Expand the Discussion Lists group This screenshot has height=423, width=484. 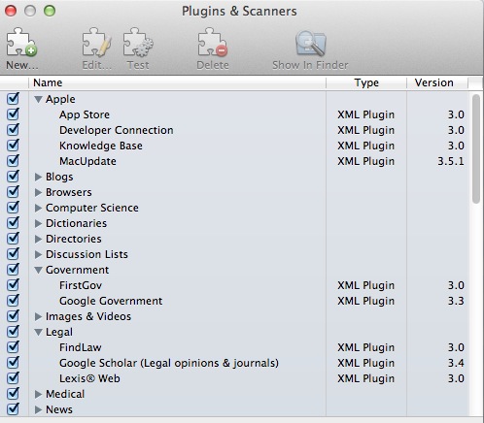pos(38,254)
